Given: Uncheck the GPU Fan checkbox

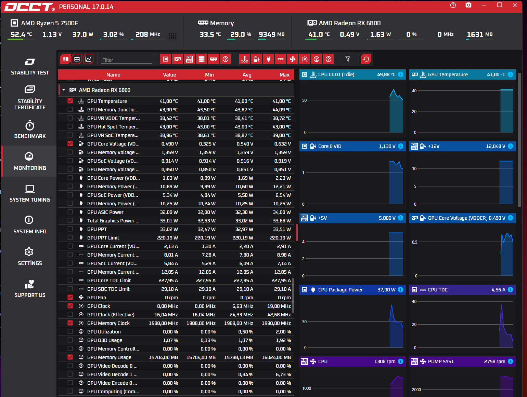Looking at the screenshot, I should click(70, 297).
